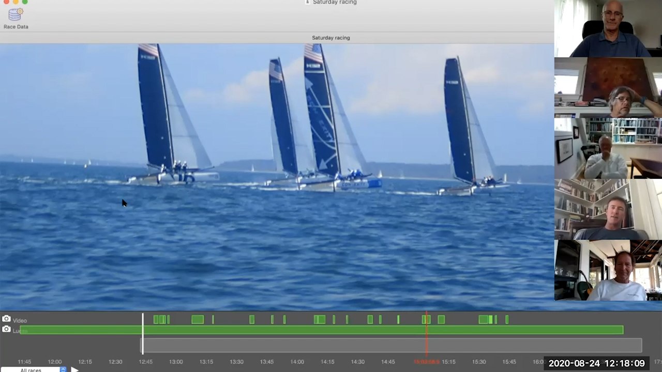
Task: Click the '14:00' time label on the ruler
Action: point(297,362)
